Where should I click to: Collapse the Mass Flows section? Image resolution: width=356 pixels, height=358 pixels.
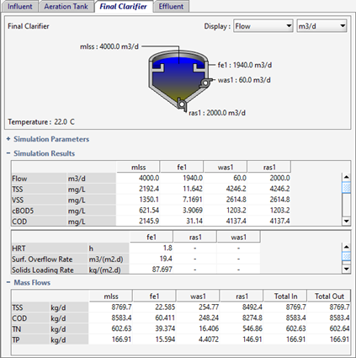coord(32,282)
